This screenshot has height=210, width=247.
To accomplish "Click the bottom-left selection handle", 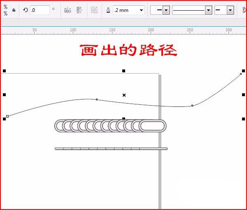I will 5,119.
